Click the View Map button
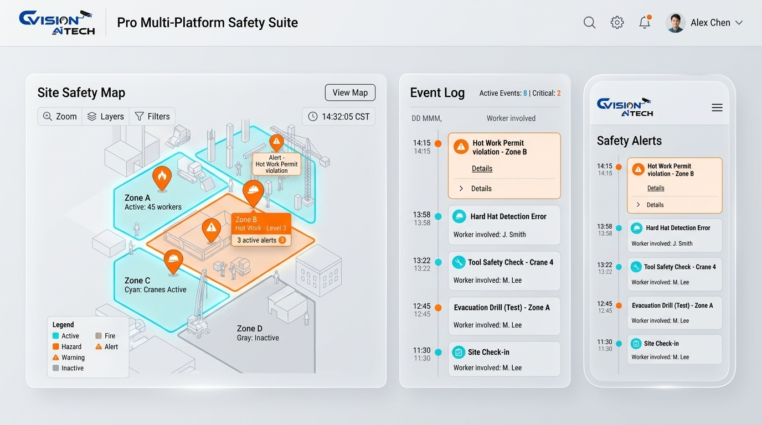The height and width of the screenshot is (425, 762). [x=350, y=92]
